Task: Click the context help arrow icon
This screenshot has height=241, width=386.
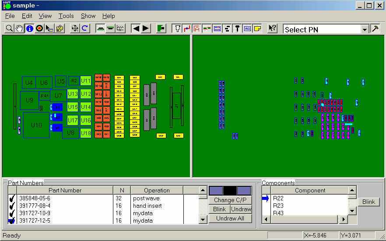Action: [x=272, y=28]
